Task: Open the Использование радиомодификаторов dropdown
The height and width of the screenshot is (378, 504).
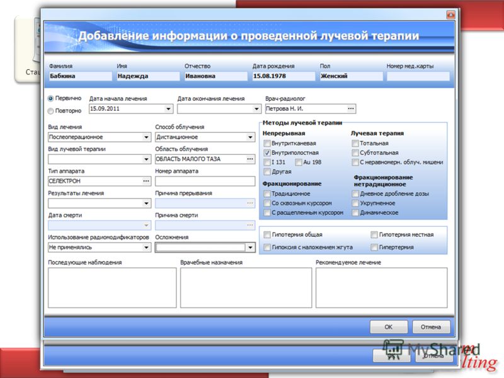Action: point(146,248)
